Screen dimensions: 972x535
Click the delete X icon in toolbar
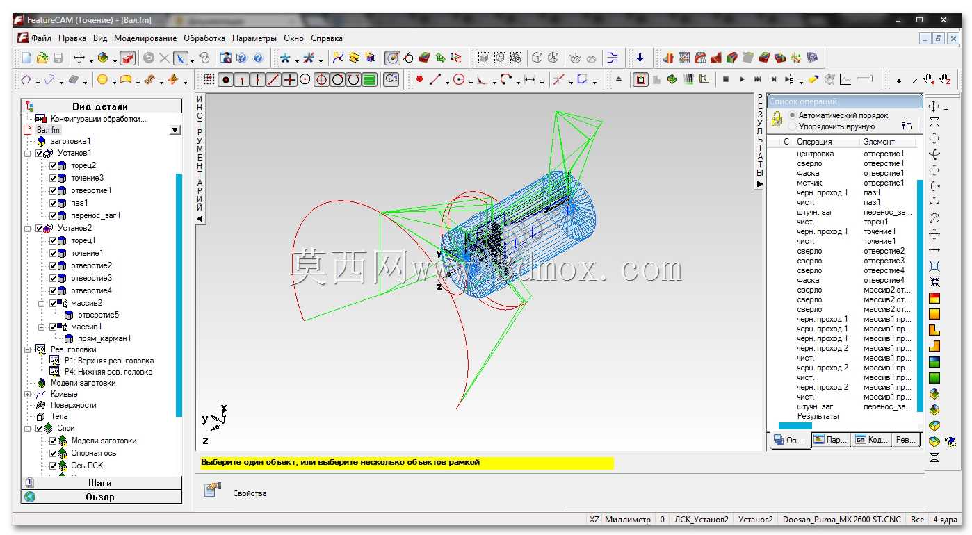164,58
